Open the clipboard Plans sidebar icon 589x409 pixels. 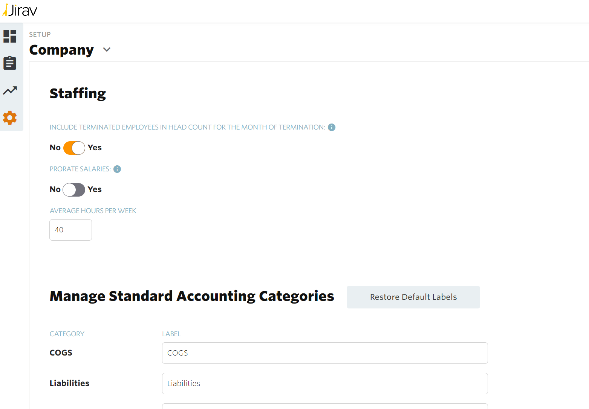tap(10, 63)
